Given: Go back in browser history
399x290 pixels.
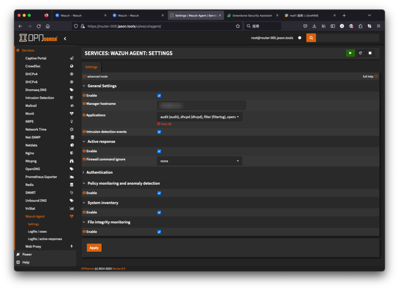Looking at the screenshot, I should coord(20,26).
